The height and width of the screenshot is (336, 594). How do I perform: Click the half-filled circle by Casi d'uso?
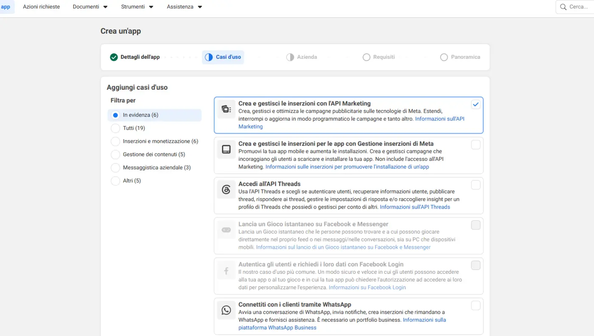(209, 57)
